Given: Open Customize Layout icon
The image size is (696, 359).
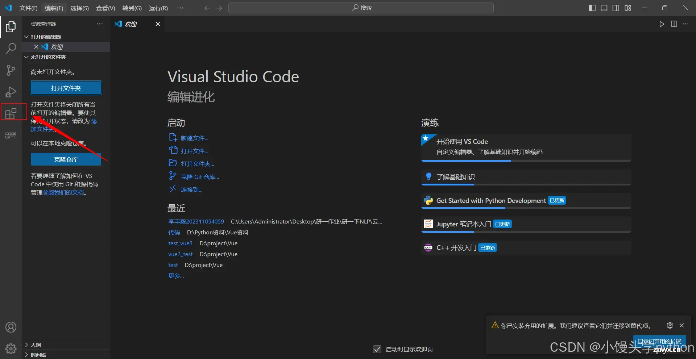Looking at the screenshot, I should (x=628, y=8).
